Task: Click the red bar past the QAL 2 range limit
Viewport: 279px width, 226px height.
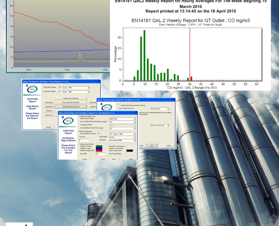Action: [191, 79]
